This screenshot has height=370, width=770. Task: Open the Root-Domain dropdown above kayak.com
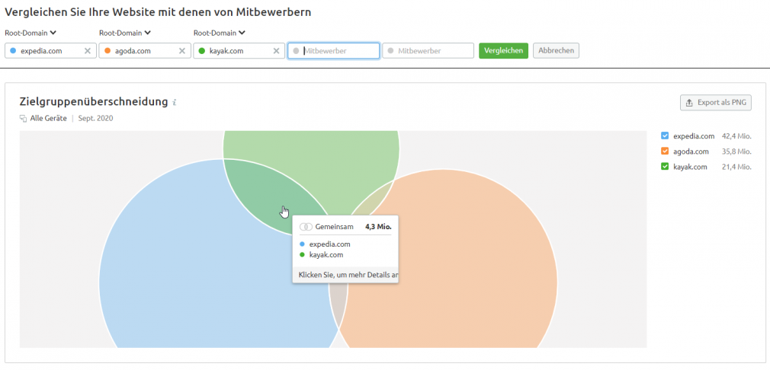219,33
